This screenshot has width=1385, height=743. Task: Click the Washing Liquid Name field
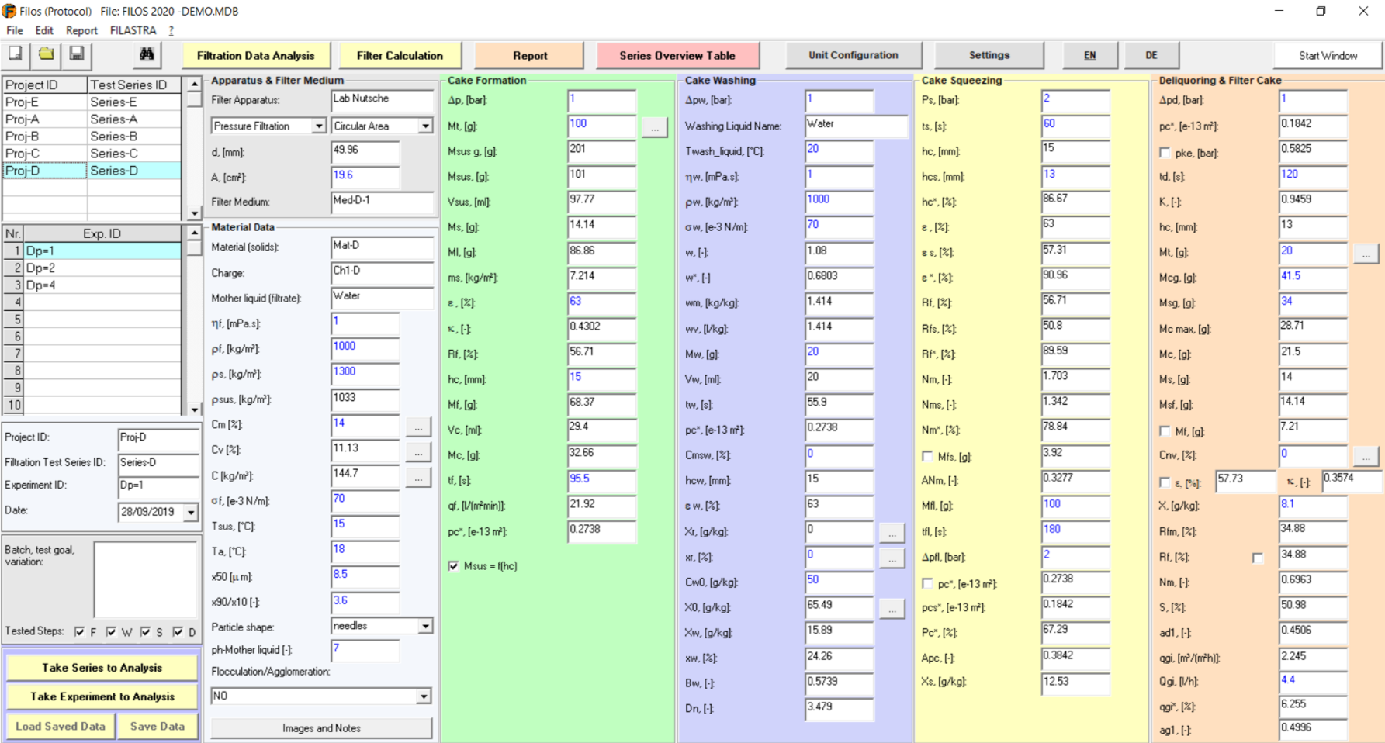click(856, 126)
